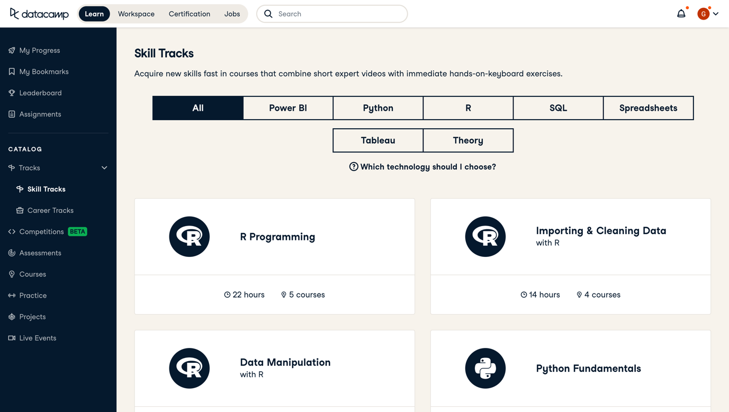
Task: Click the Assignments list icon
Action: [x=12, y=114]
